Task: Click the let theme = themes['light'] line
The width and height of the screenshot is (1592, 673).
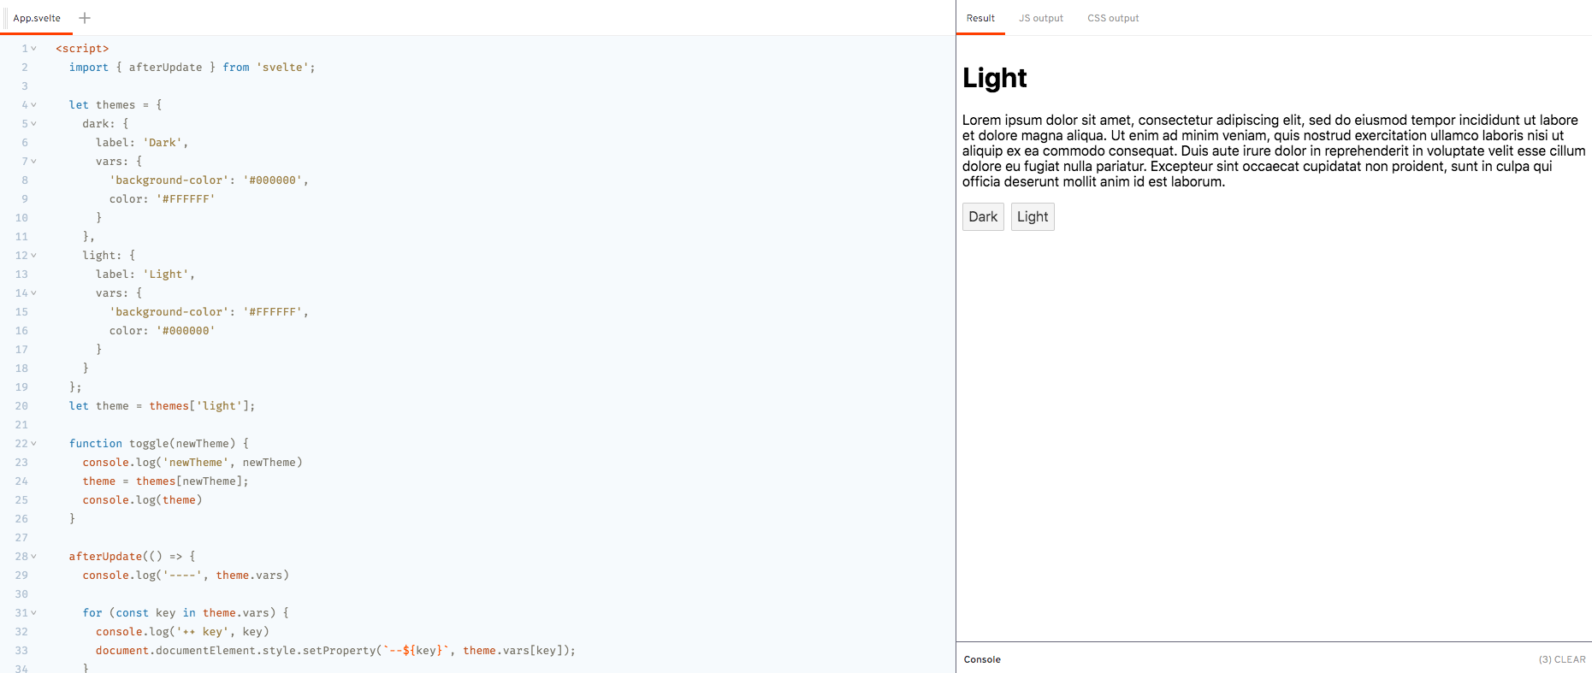Action: coord(162,406)
